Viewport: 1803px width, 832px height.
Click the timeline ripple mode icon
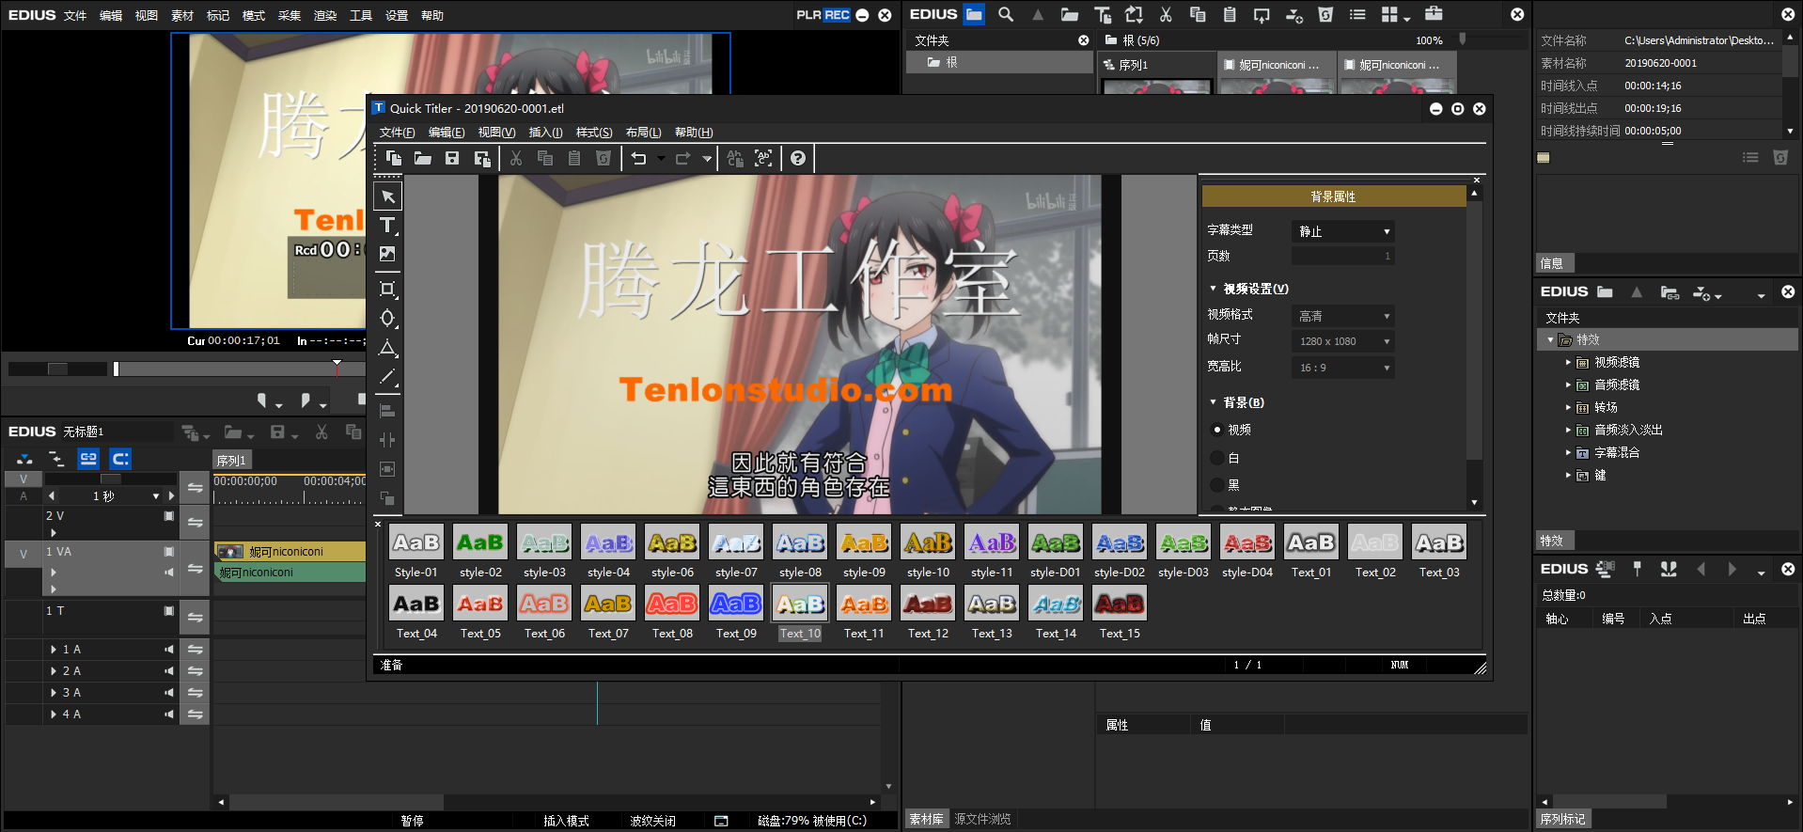point(56,459)
